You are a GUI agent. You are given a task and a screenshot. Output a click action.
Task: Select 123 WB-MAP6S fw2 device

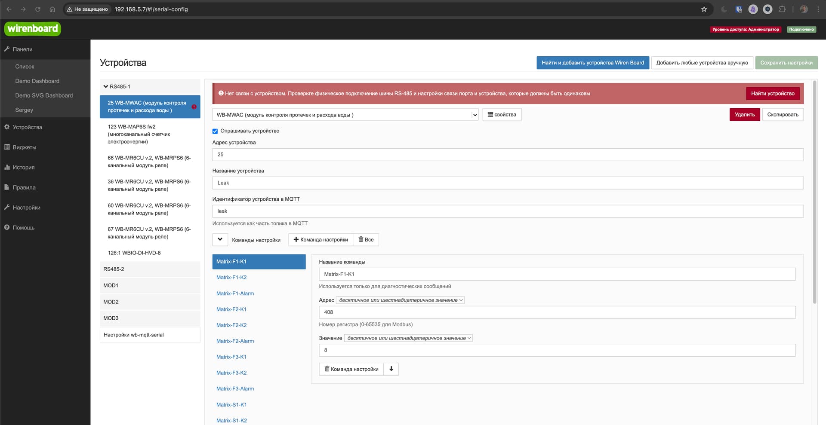(150, 134)
